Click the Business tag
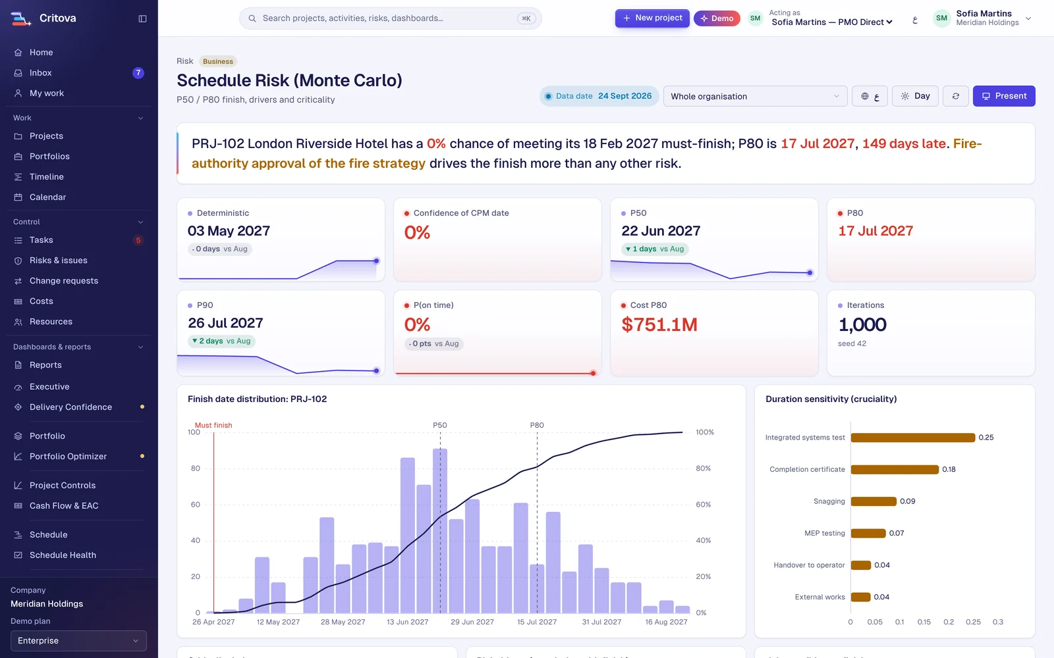This screenshot has width=1054, height=658. tap(218, 61)
